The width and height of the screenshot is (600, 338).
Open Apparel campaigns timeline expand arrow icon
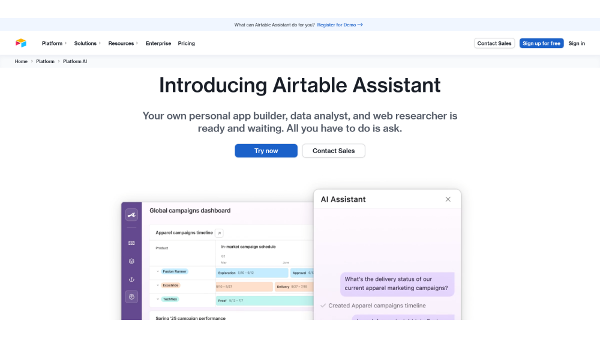pyautogui.click(x=219, y=233)
